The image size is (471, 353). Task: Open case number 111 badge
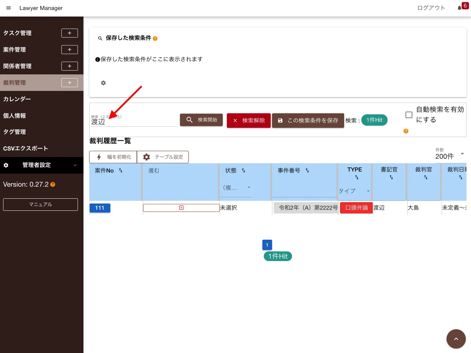[100, 208]
